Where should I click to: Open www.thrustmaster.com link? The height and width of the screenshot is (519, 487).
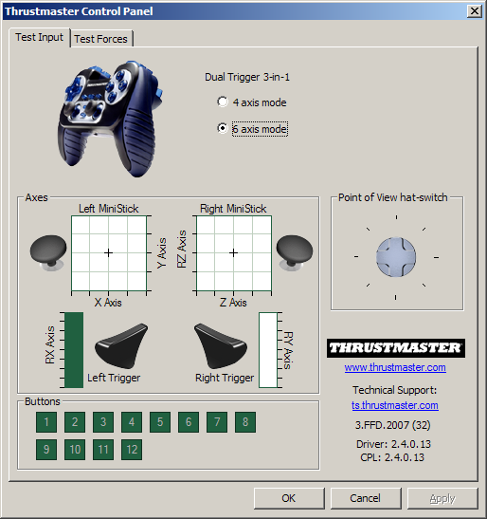coord(395,367)
